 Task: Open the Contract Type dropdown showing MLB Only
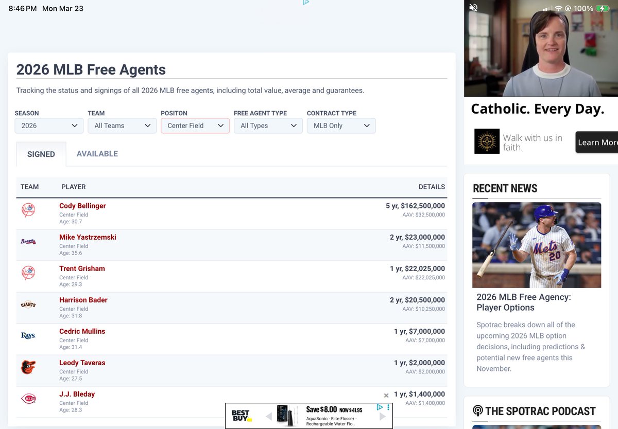(341, 126)
